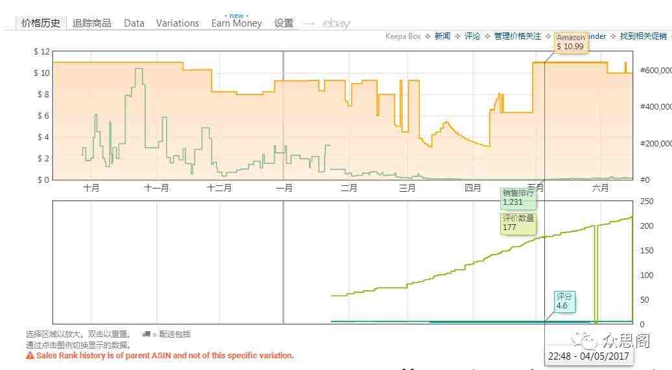Open the 价格历史 tab
Viewport: 672px width, 370px height.
tap(41, 23)
